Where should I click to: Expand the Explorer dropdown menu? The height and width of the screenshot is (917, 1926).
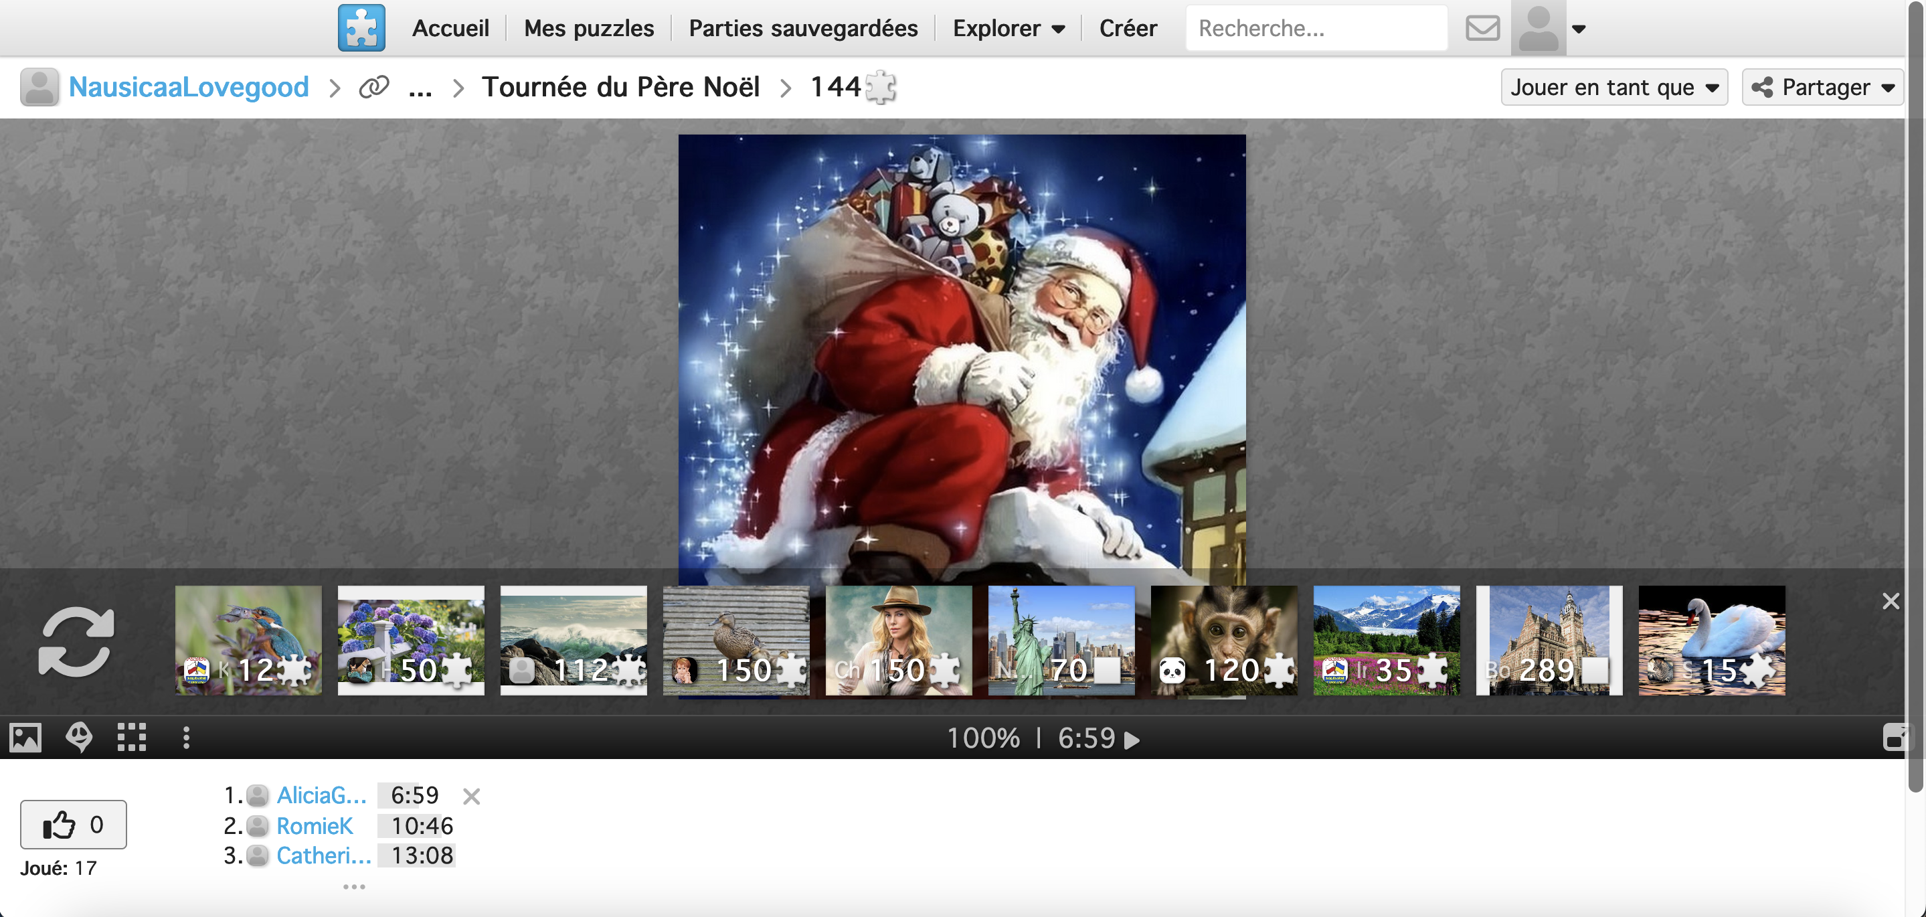(x=1008, y=28)
